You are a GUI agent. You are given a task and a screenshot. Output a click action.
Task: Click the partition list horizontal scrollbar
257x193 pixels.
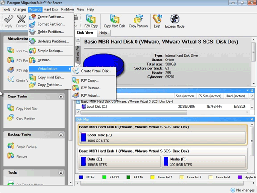point(134,112)
